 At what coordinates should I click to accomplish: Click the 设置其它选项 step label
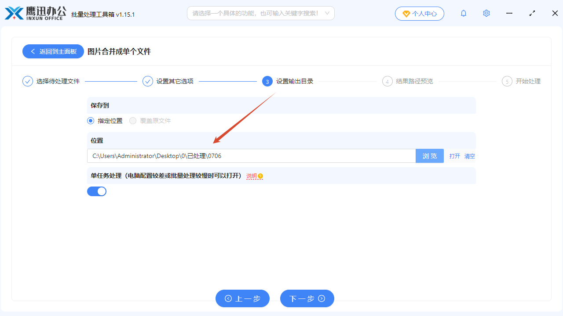point(175,81)
